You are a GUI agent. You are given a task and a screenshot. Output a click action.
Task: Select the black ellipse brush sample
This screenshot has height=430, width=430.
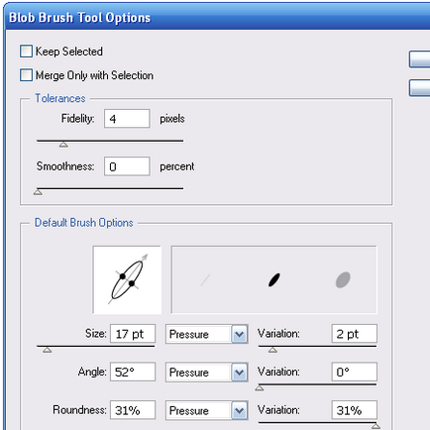point(274,279)
